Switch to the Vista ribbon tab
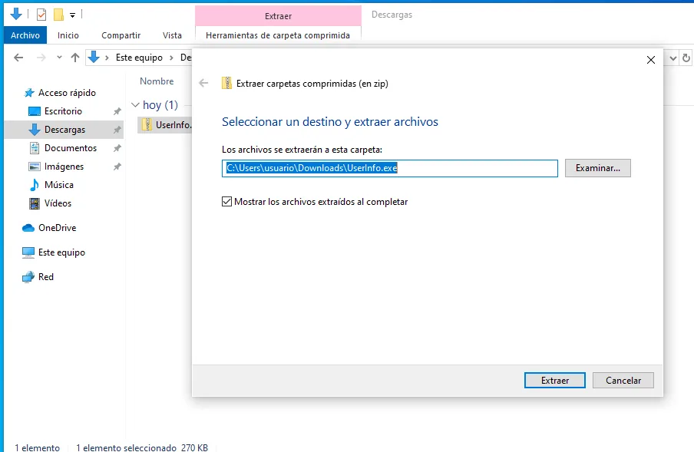The height and width of the screenshot is (452, 694). tap(172, 35)
